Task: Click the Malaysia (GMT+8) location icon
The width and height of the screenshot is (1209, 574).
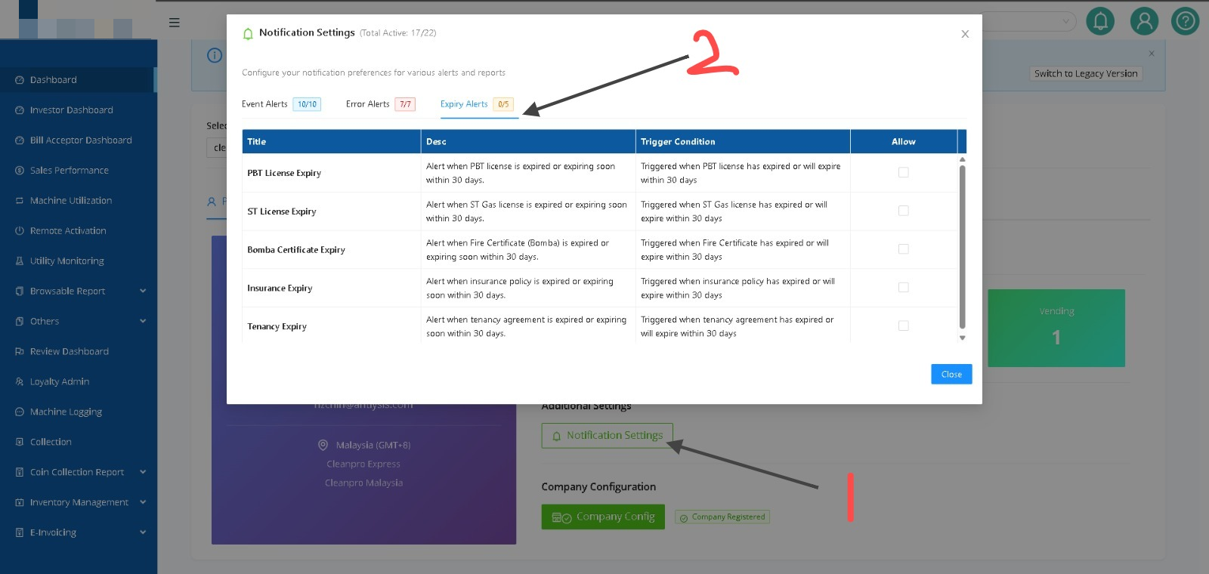Action: (323, 445)
